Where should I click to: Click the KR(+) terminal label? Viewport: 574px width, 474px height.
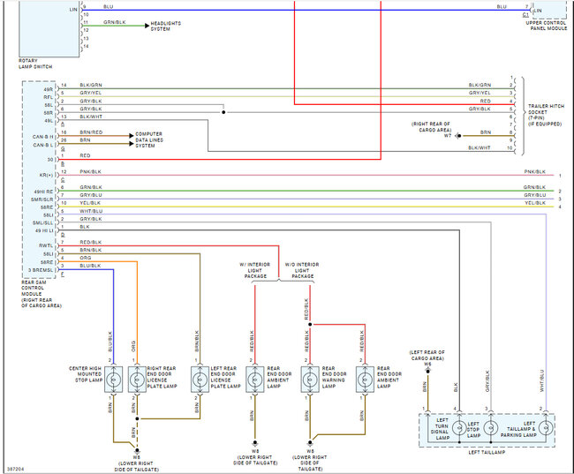46,175
